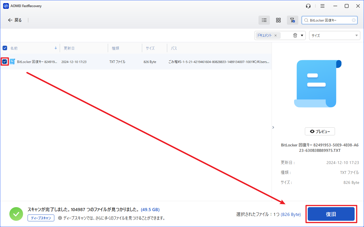
Task: Click the search box containing BitLocker 回復キー
Action: (x=330, y=20)
